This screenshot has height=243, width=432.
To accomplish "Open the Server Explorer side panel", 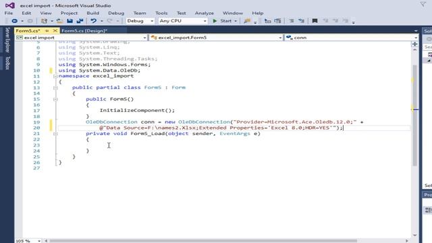I will click(7, 40).
